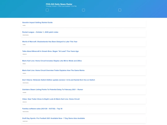Click the next-day arrow icon in header
167x125 pixels.
[120, 10]
